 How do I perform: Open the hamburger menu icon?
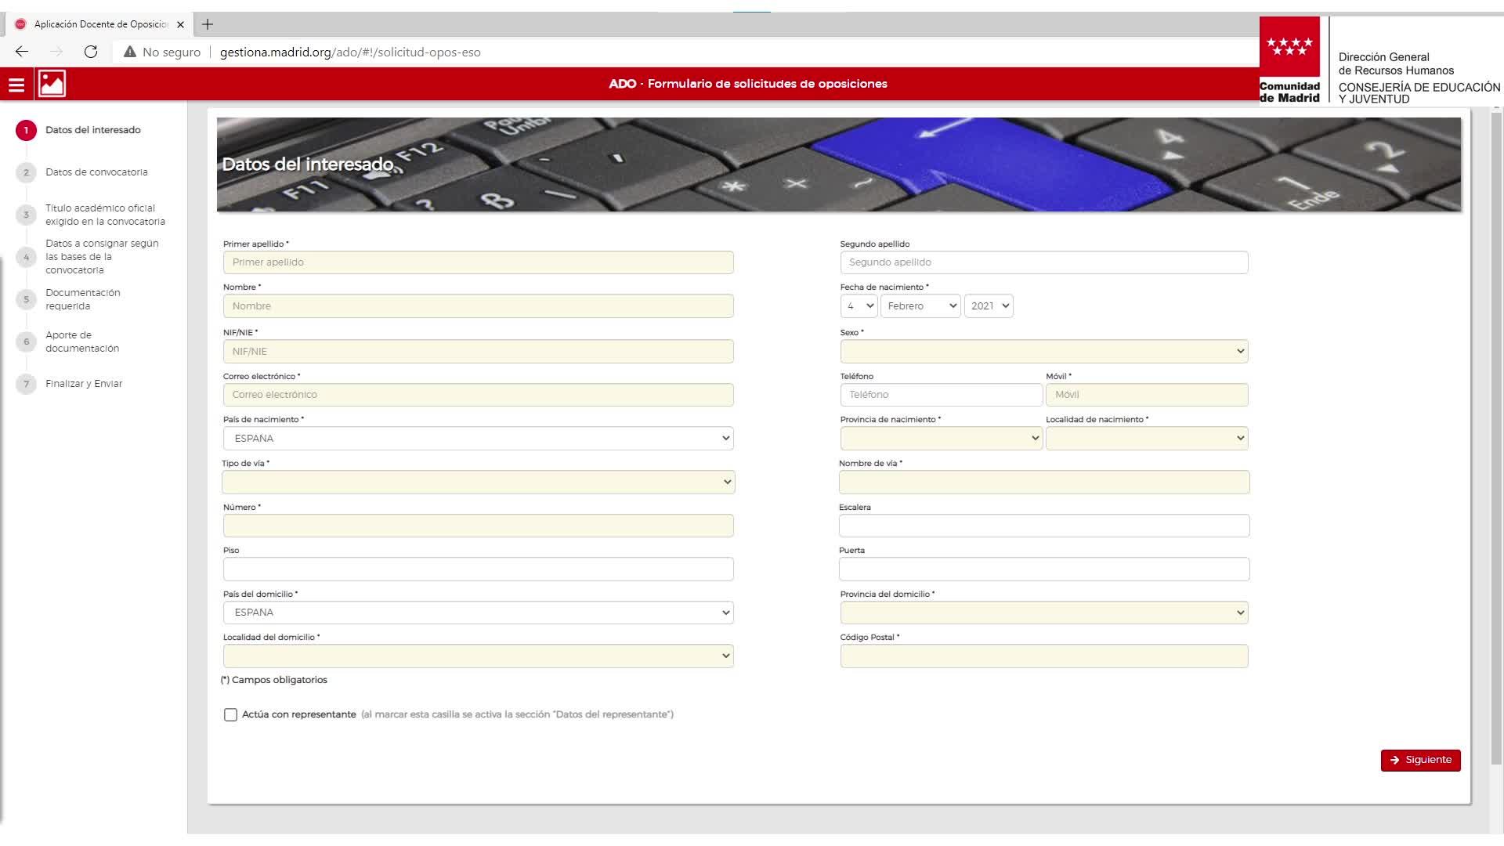(x=16, y=85)
